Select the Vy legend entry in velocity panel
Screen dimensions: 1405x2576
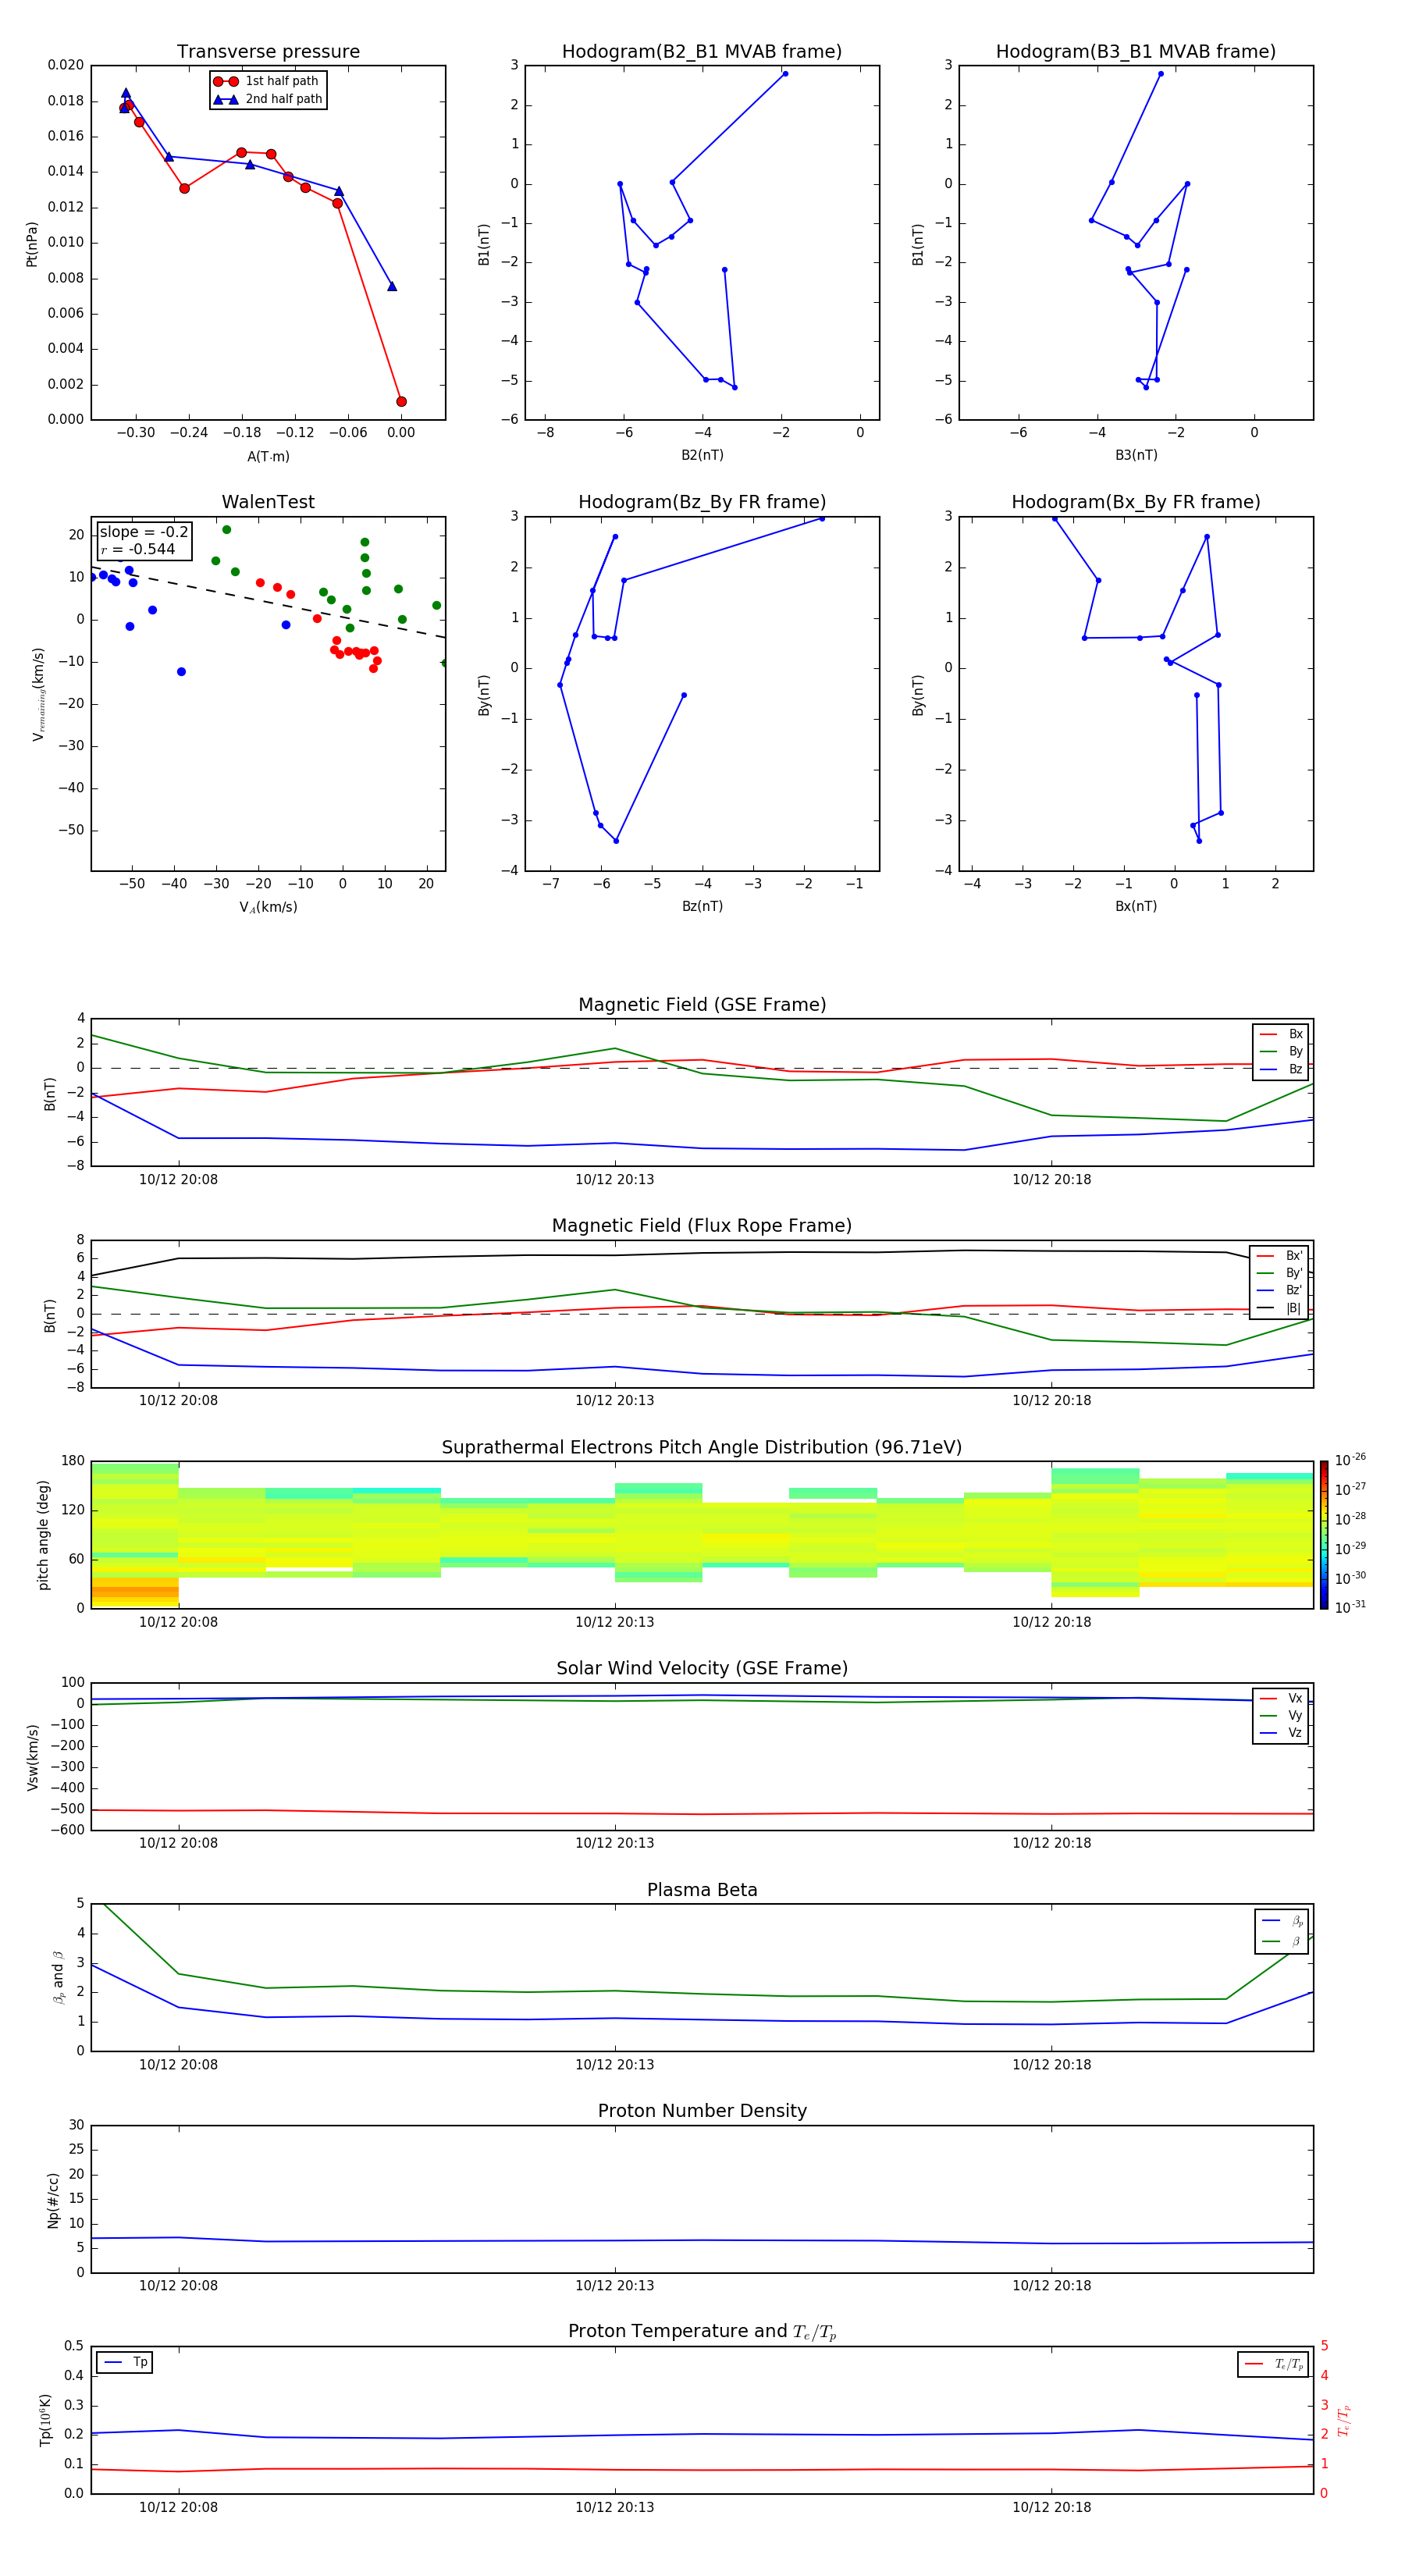(1281, 1715)
